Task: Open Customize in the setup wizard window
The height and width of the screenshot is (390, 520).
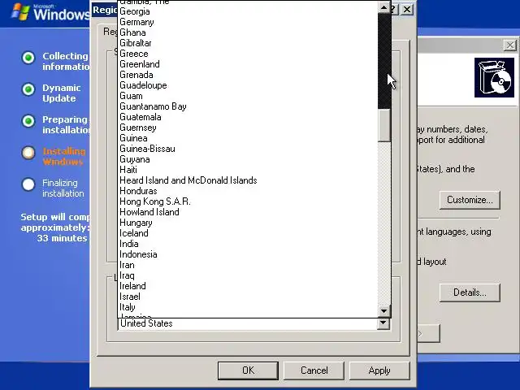Action: pos(470,200)
